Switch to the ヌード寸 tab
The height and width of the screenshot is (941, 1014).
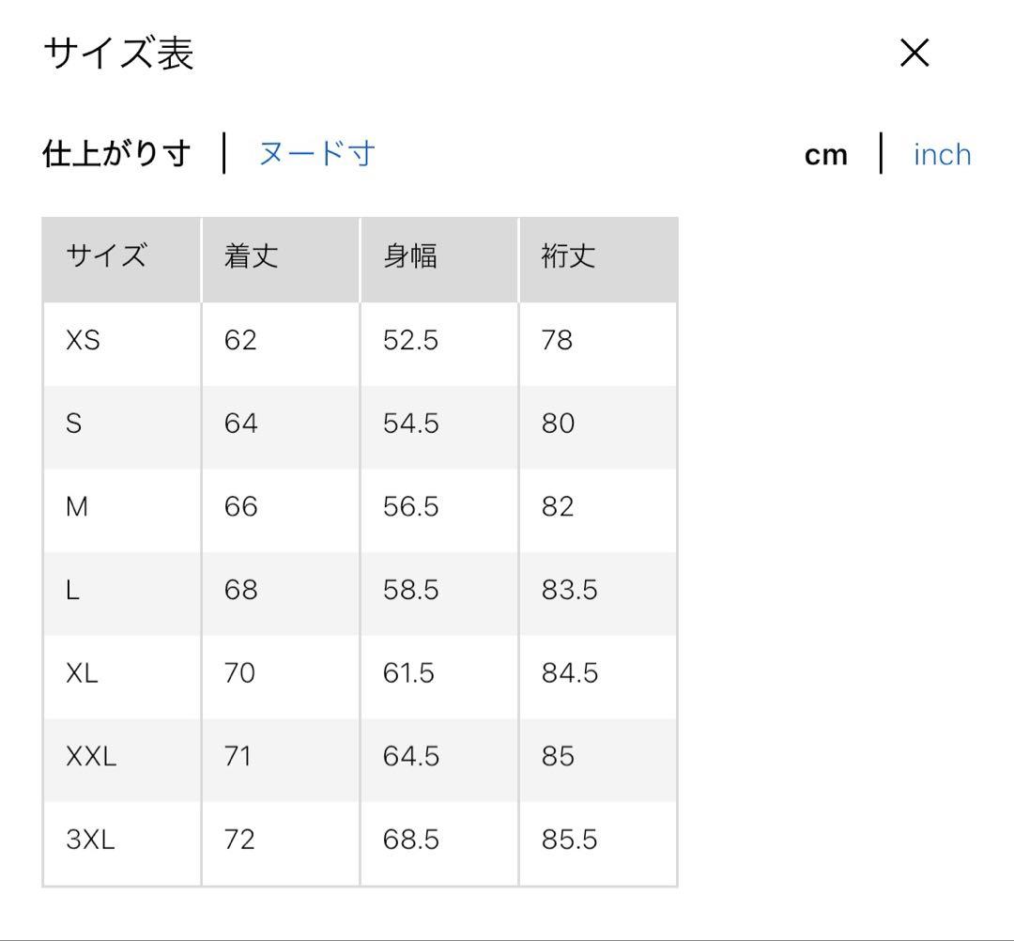(317, 154)
